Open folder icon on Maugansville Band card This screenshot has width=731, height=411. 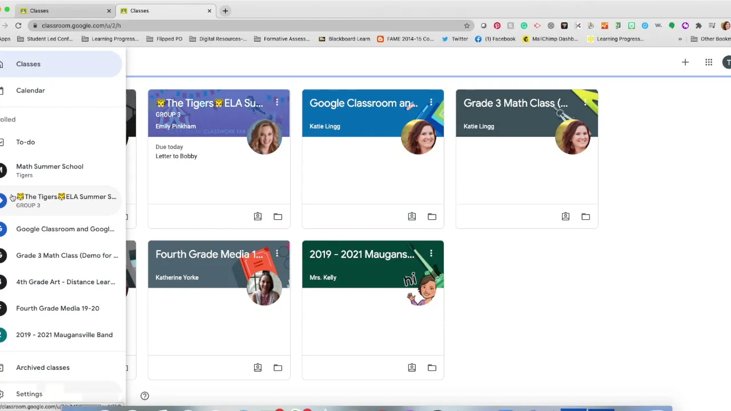(x=432, y=368)
